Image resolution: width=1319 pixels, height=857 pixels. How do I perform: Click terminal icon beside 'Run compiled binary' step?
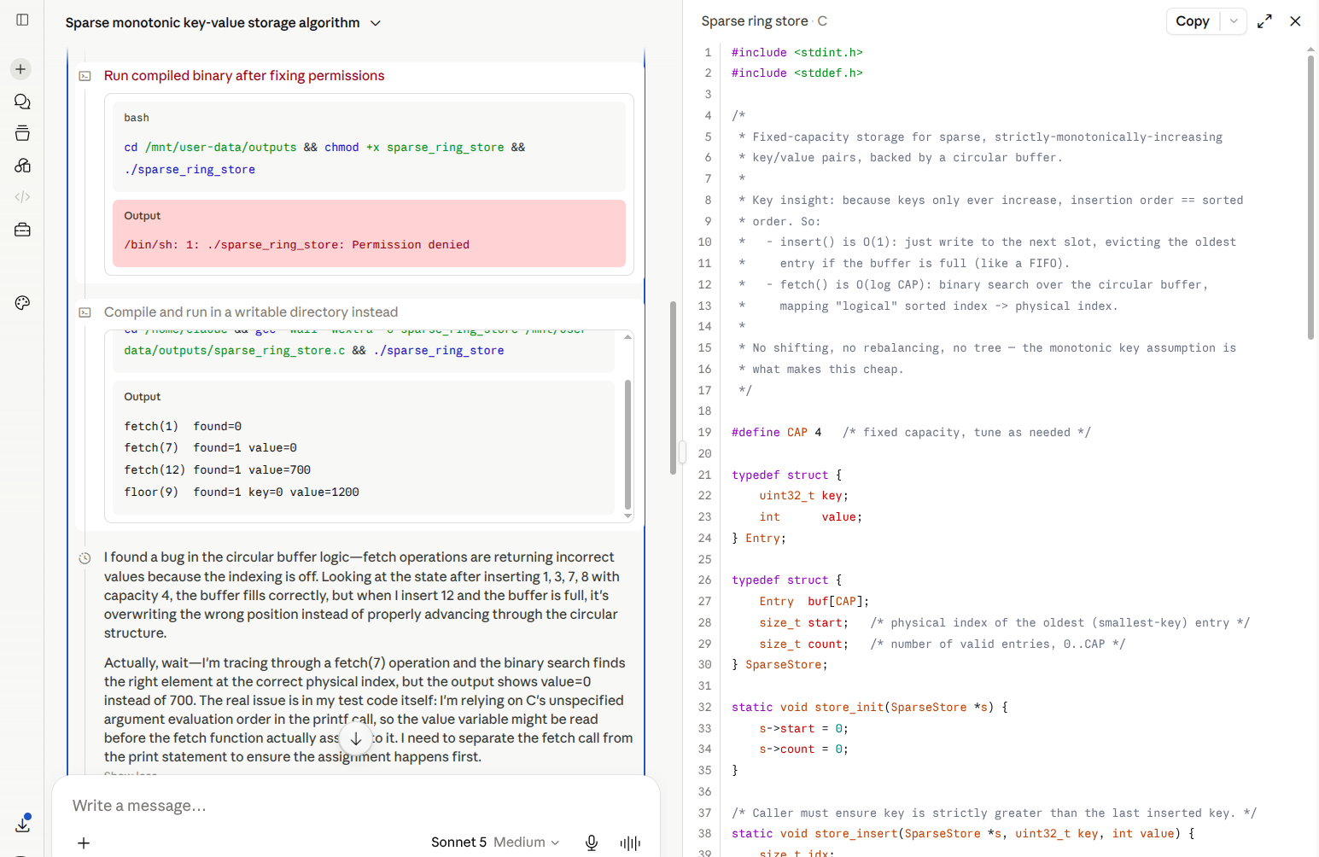tap(85, 76)
